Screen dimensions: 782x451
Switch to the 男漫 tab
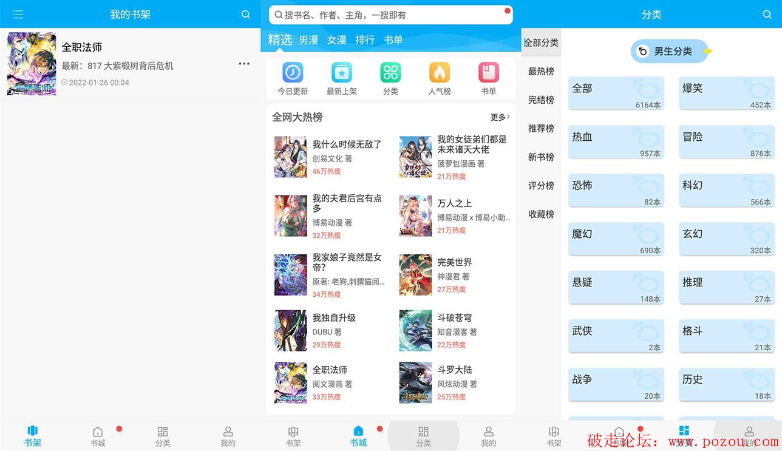308,40
